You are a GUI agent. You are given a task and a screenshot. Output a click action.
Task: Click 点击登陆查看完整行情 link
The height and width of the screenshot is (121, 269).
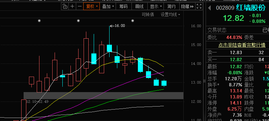(242, 45)
